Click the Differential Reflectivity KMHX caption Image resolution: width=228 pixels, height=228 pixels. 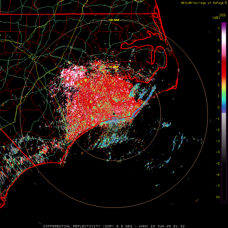click(114, 226)
